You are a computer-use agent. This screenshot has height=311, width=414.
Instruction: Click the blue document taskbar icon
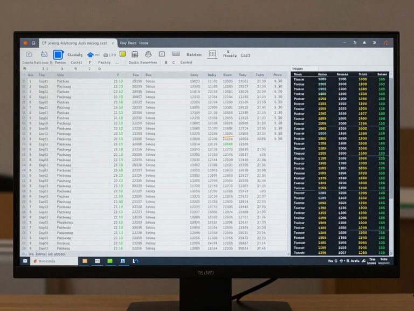coord(122,261)
